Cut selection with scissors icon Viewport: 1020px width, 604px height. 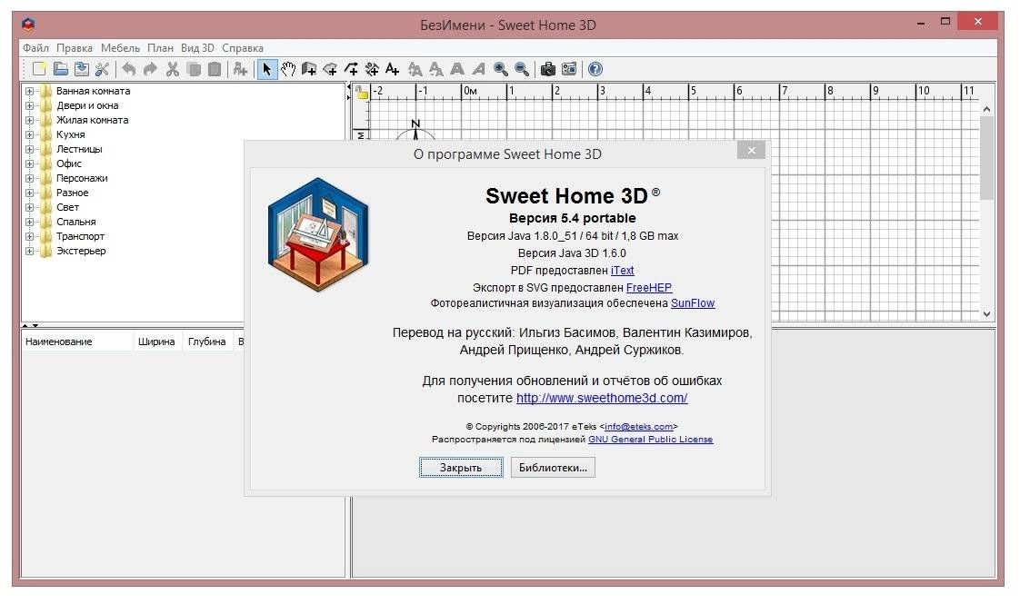(x=173, y=69)
